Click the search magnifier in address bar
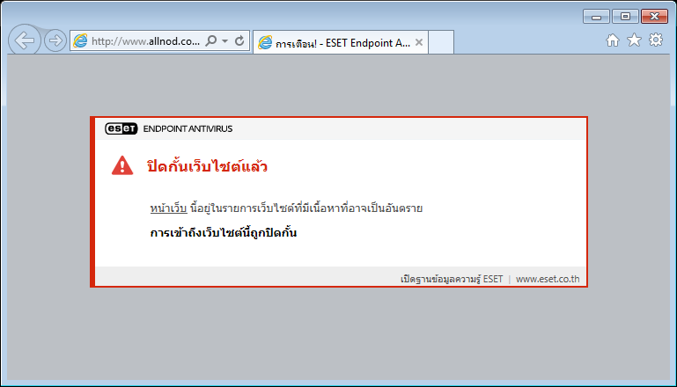 pyautogui.click(x=211, y=41)
